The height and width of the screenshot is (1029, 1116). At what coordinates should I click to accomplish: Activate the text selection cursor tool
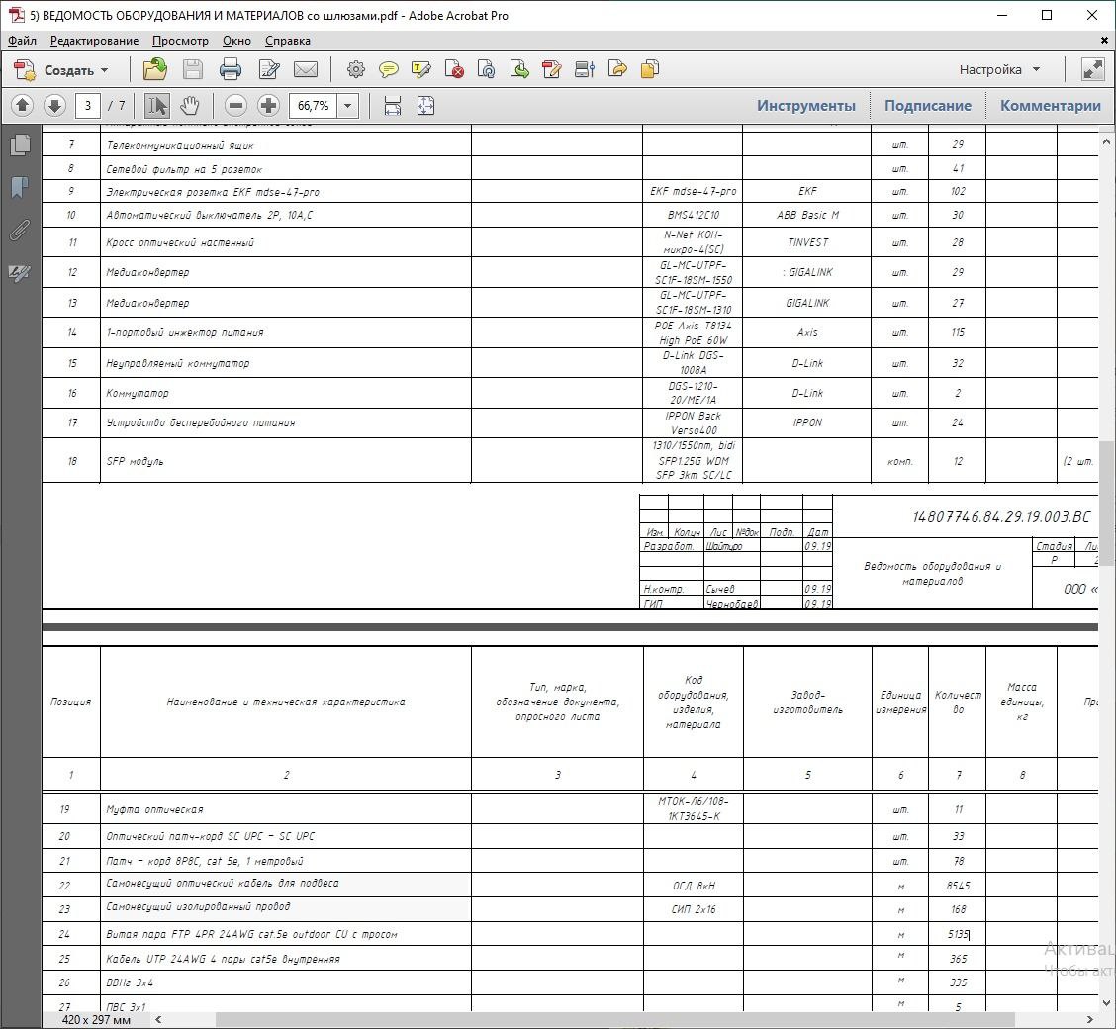(156, 106)
